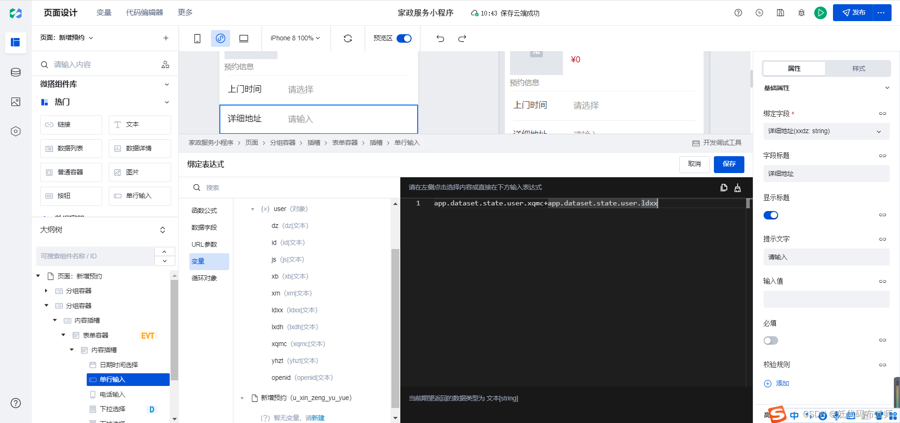
Task: Collapse the 新增预约 variable group
Action: [x=242, y=398]
